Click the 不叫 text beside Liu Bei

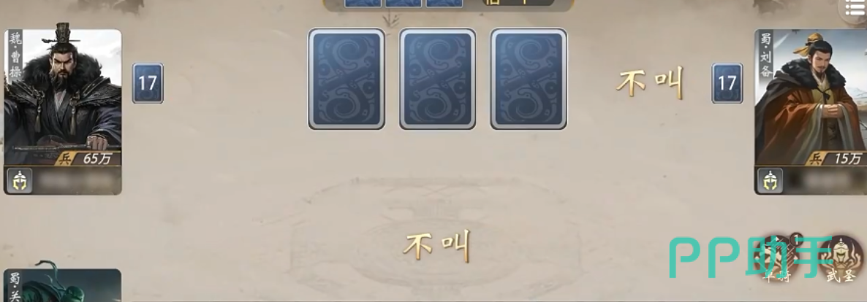650,83
